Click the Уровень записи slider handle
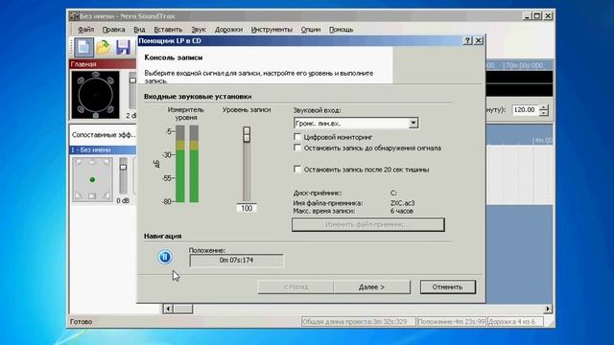This screenshot has height=345, width=614. (x=247, y=134)
